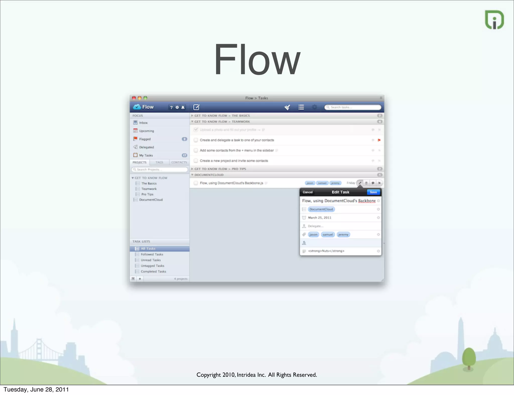Collapse the DOCUMENTCLOUD section header
Image resolution: width=514 pixels, height=395 pixels.
point(192,175)
